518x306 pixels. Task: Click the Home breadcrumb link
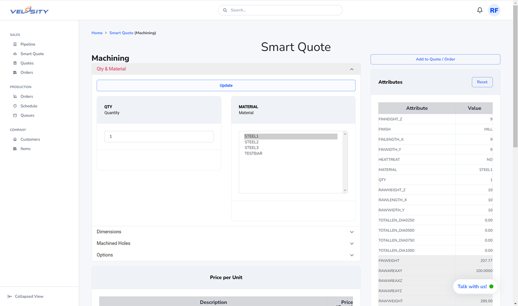(97, 33)
